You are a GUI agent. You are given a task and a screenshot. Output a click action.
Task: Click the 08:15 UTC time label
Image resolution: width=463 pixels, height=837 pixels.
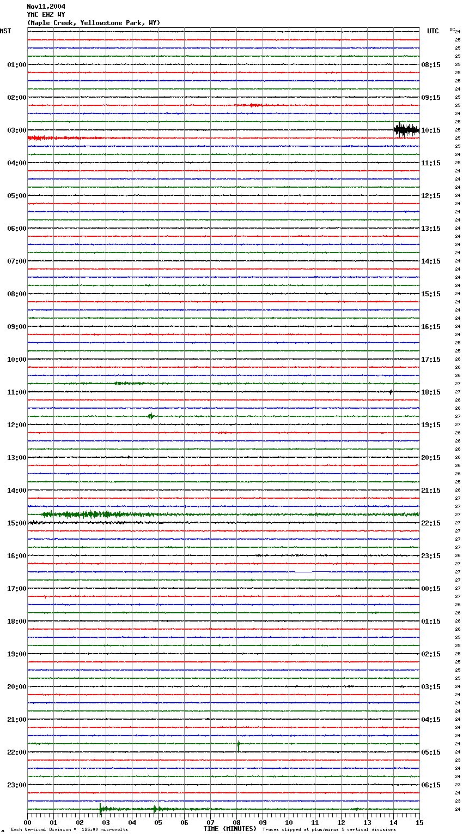(431, 65)
